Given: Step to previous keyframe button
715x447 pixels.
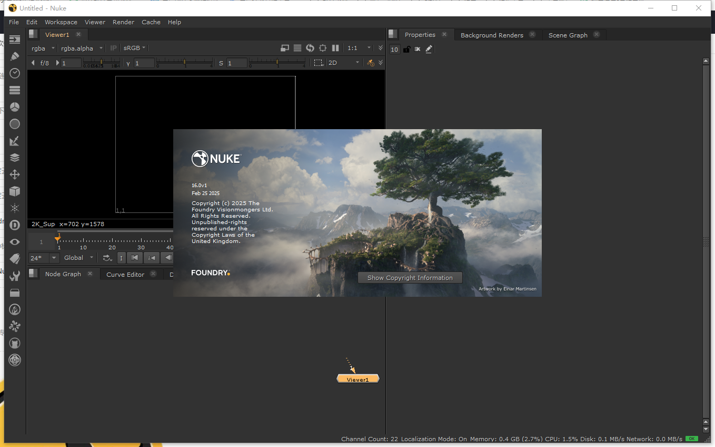Looking at the screenshot, I should pos(152,258).
